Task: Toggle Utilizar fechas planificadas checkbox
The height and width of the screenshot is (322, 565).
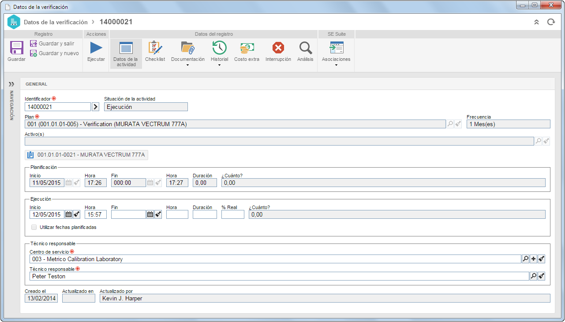Action: click(x=34, y=227)
